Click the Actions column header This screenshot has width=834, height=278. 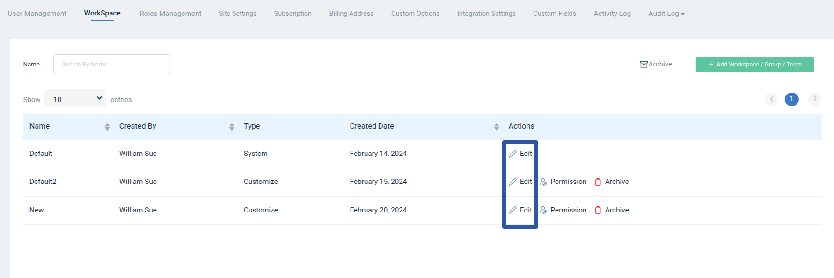coord(521,126)
